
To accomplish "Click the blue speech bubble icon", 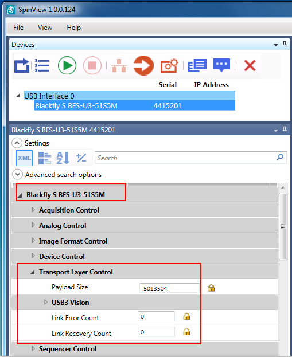I will tap(221, 65).
